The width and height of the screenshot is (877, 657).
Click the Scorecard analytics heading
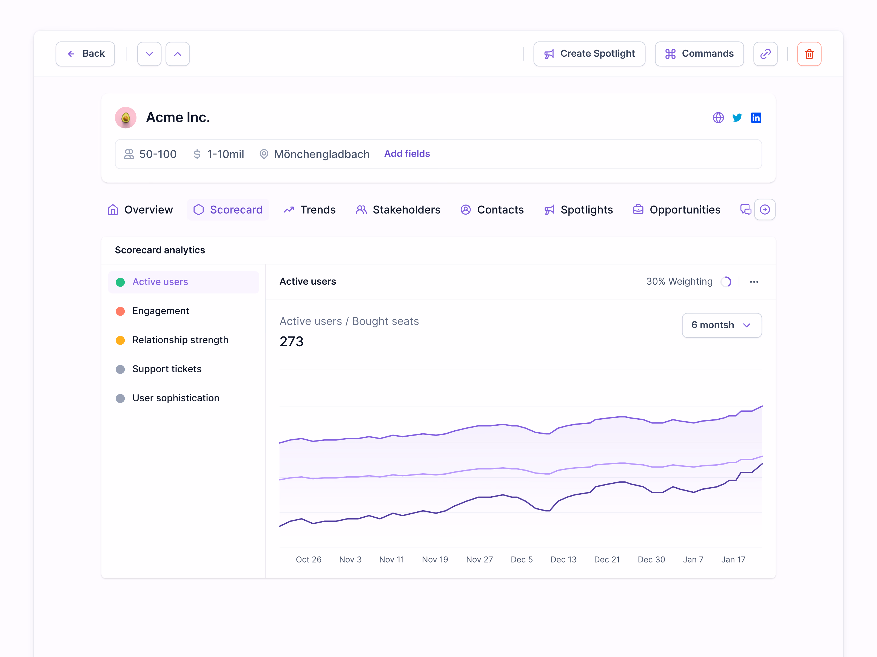click(160, 250)
